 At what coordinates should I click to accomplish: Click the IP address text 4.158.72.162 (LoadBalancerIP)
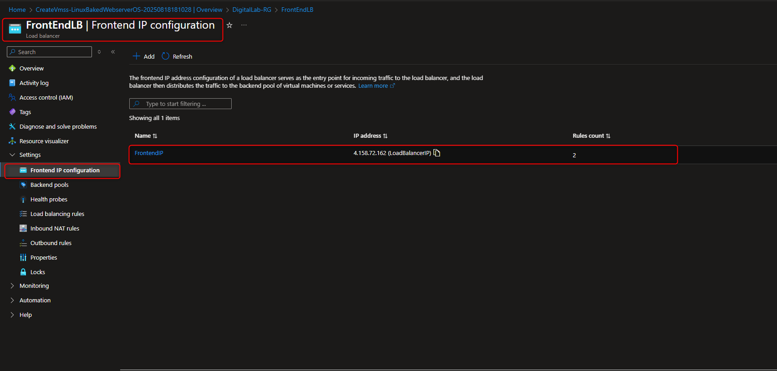[x=392, y=153]
